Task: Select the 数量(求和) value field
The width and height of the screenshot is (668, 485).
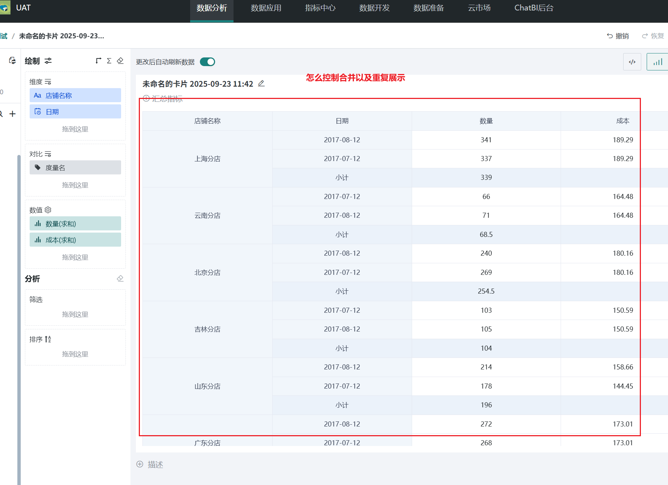Action: coord(75,224)
